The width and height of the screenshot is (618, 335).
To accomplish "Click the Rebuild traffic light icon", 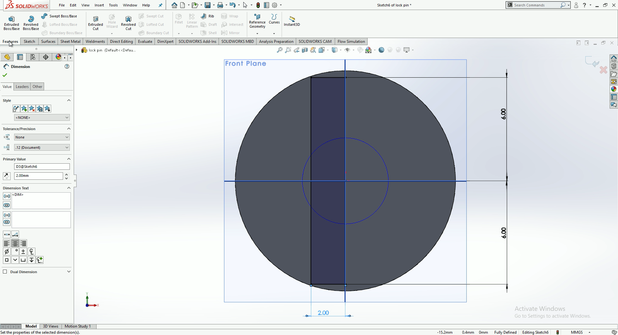I will [x=258, y=5].
